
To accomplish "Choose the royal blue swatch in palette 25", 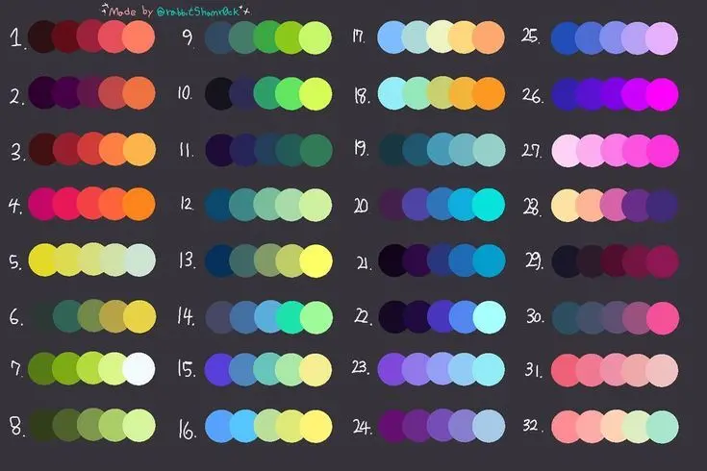I will (x=565, y=38).
